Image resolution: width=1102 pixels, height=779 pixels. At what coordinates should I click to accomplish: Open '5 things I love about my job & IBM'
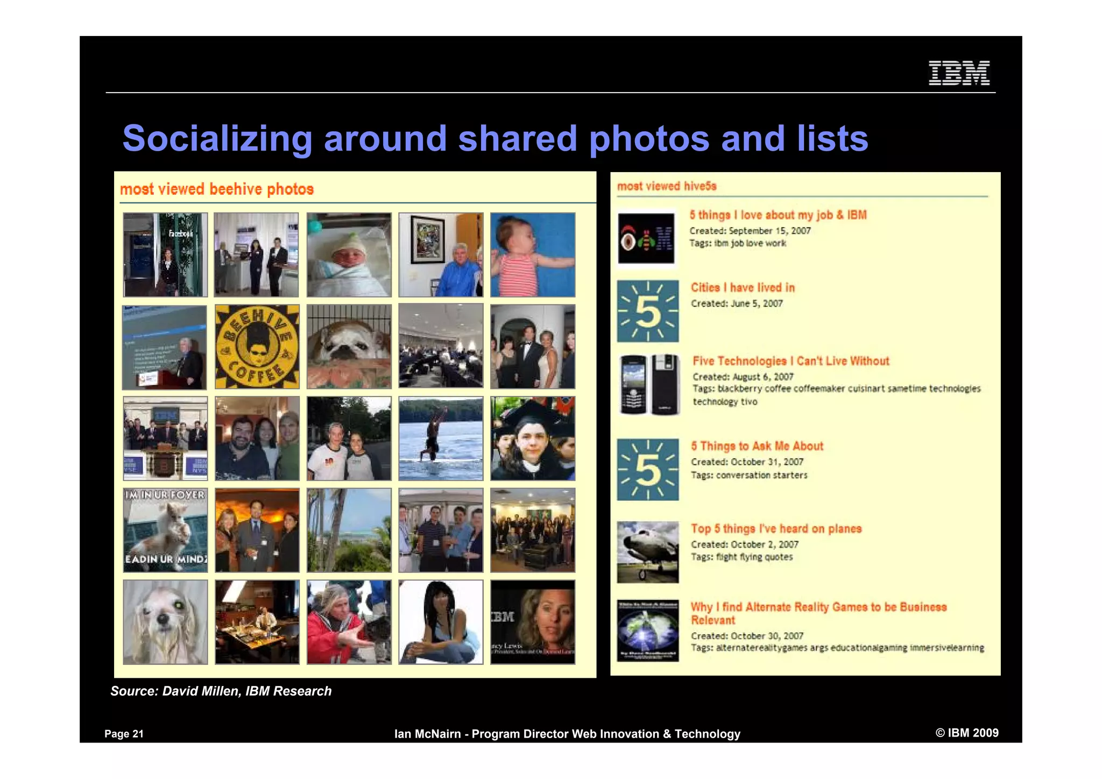coord(778,215)
